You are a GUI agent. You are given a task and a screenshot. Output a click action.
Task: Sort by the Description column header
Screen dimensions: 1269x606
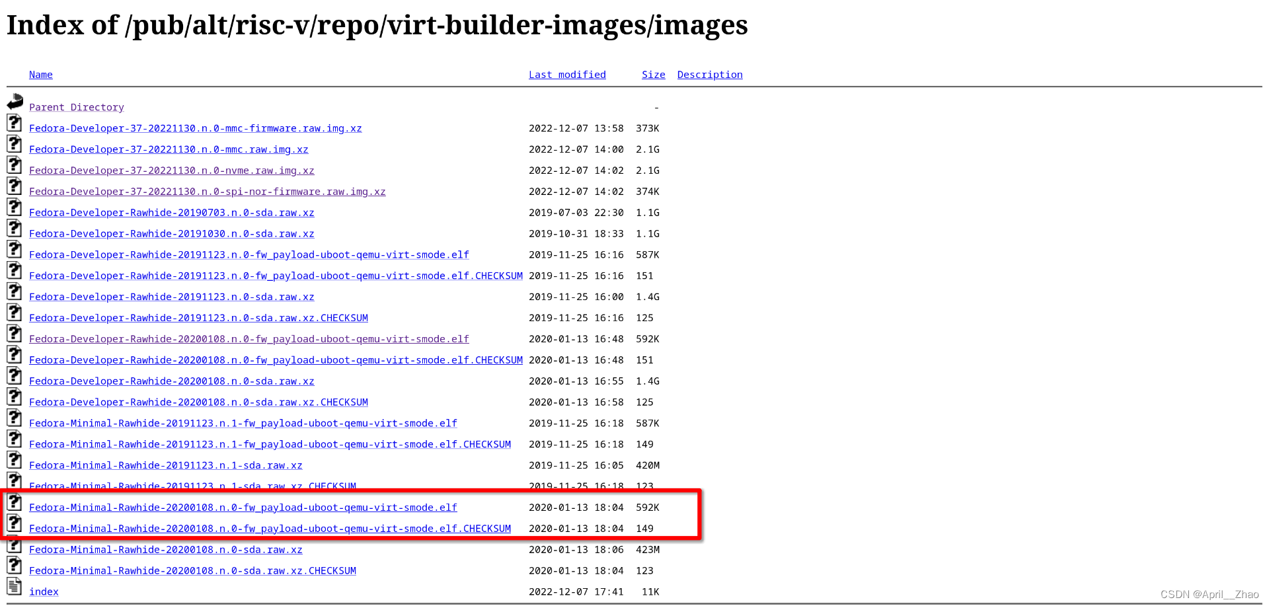tap(710, 75)
